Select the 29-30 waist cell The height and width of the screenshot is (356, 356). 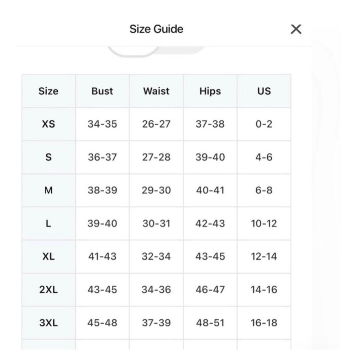(x=156, y=190)
